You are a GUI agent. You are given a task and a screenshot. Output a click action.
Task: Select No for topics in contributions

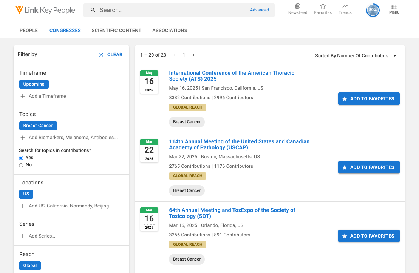(x=21, y=165)
